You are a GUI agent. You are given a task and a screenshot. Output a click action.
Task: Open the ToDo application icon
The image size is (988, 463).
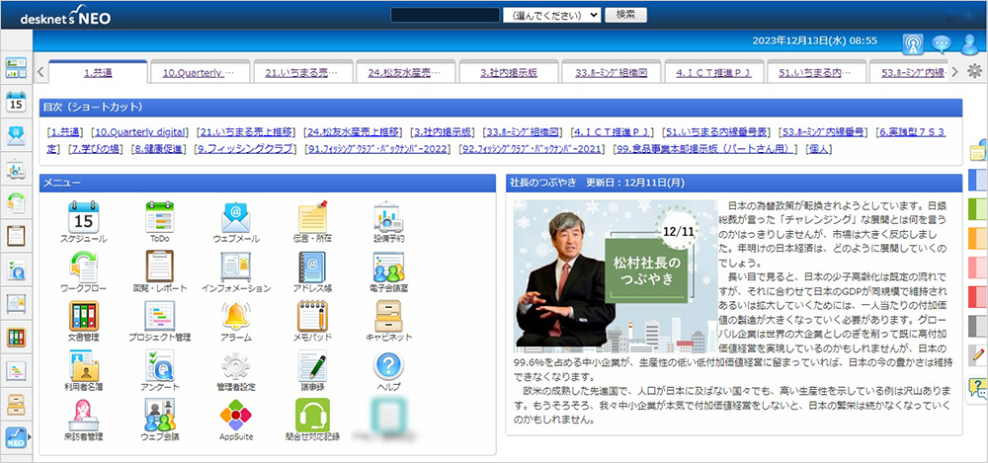pyautogui.click(x=159, y=222)
